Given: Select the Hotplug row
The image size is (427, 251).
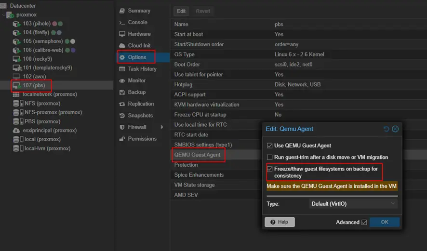Looking at the screenshot, I should [299, 85].
